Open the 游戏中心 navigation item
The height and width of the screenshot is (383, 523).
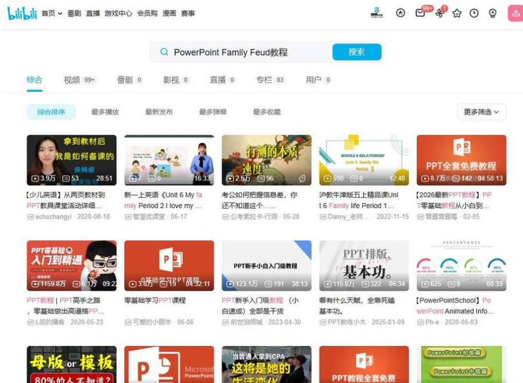118,13
